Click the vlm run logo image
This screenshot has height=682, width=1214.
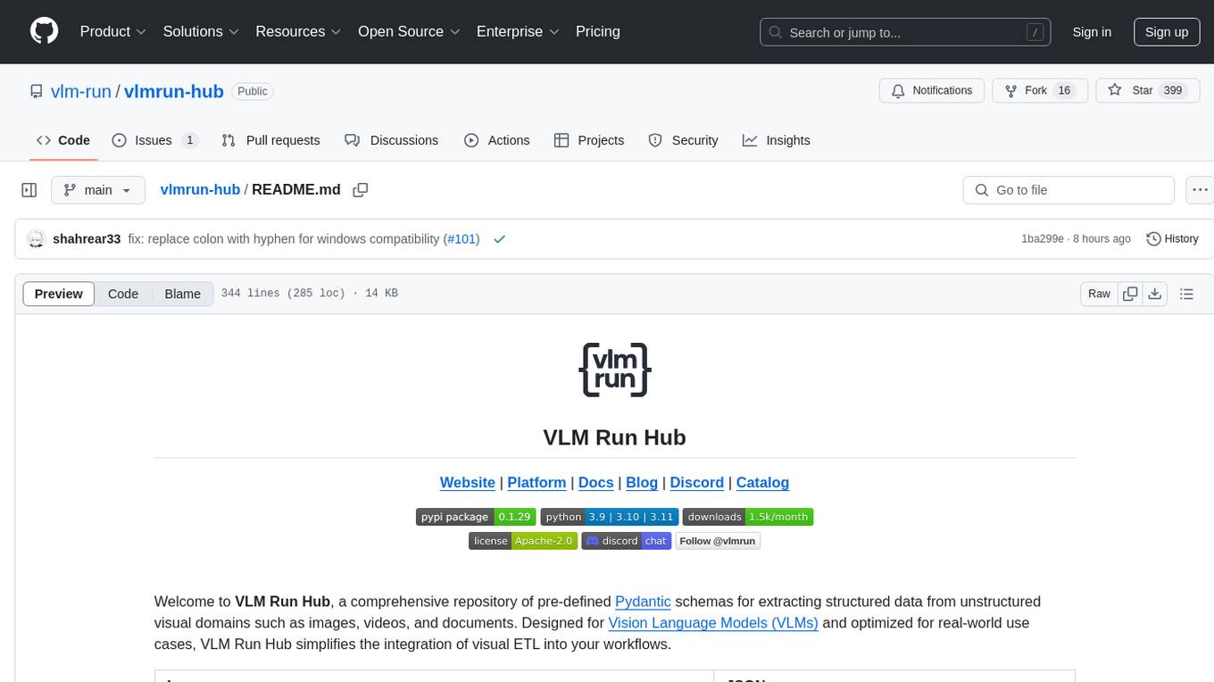(x=614, y=370)
